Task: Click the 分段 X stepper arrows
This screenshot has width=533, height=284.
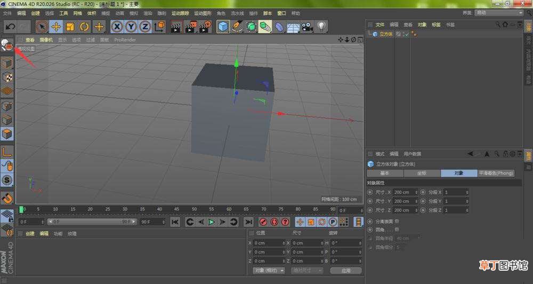Action: 467,192
